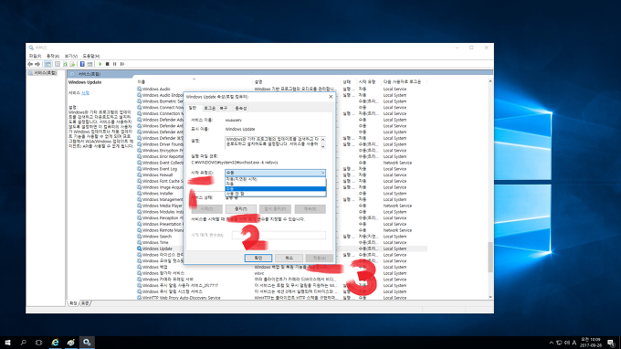
Task: Select the Windows Event Log service row
Action: point(281,169)
